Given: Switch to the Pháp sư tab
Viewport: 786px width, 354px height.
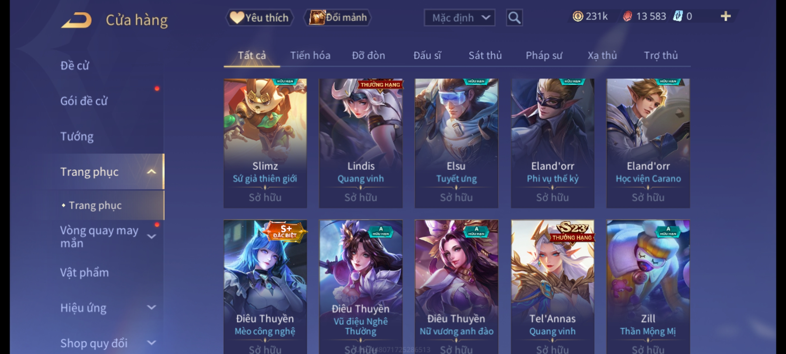Looking at the screenshot, I should pos(544,55).
